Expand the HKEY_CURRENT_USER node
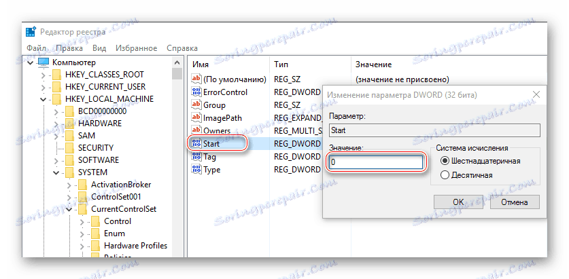This screenshot has width=569, height=279. click(x=44, y=88)
